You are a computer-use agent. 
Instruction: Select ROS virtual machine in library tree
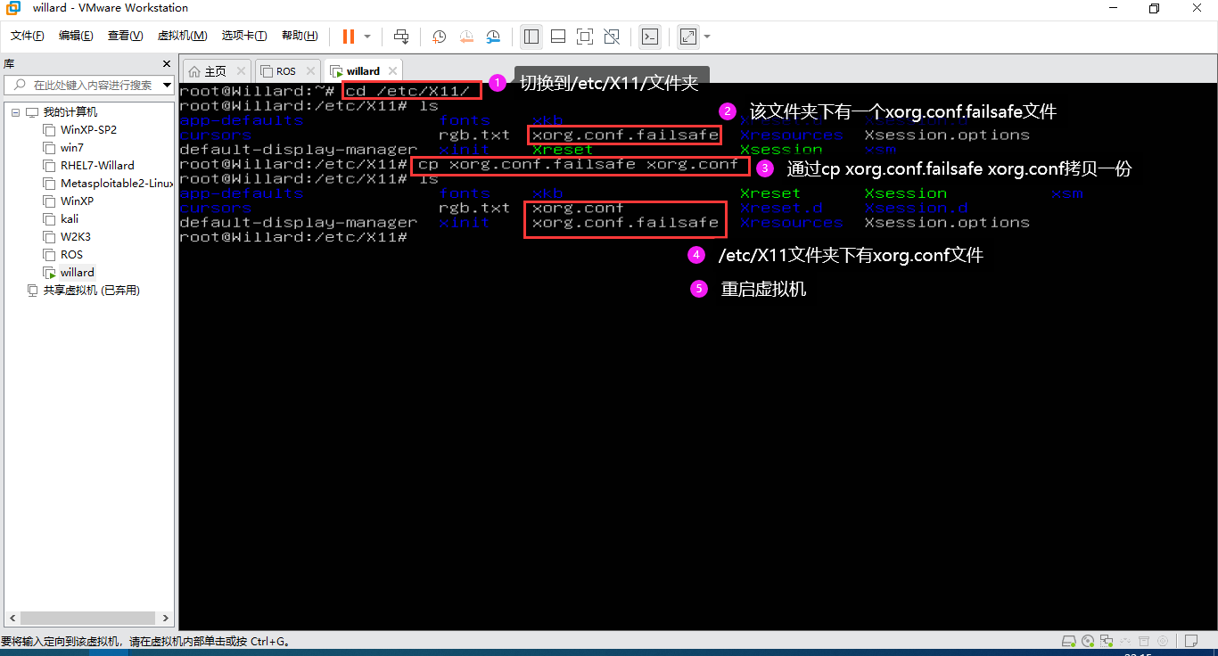71,255
